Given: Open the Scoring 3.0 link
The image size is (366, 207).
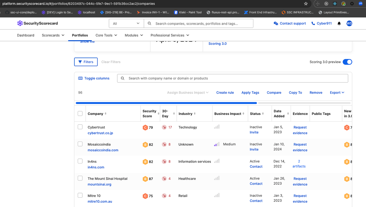Looking at the screenshot, I should (x=218, y=44).
